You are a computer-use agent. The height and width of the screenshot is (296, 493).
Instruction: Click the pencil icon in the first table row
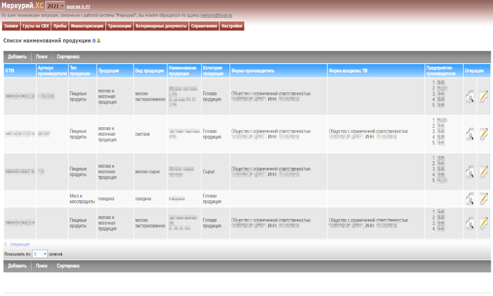pos(484,97)
